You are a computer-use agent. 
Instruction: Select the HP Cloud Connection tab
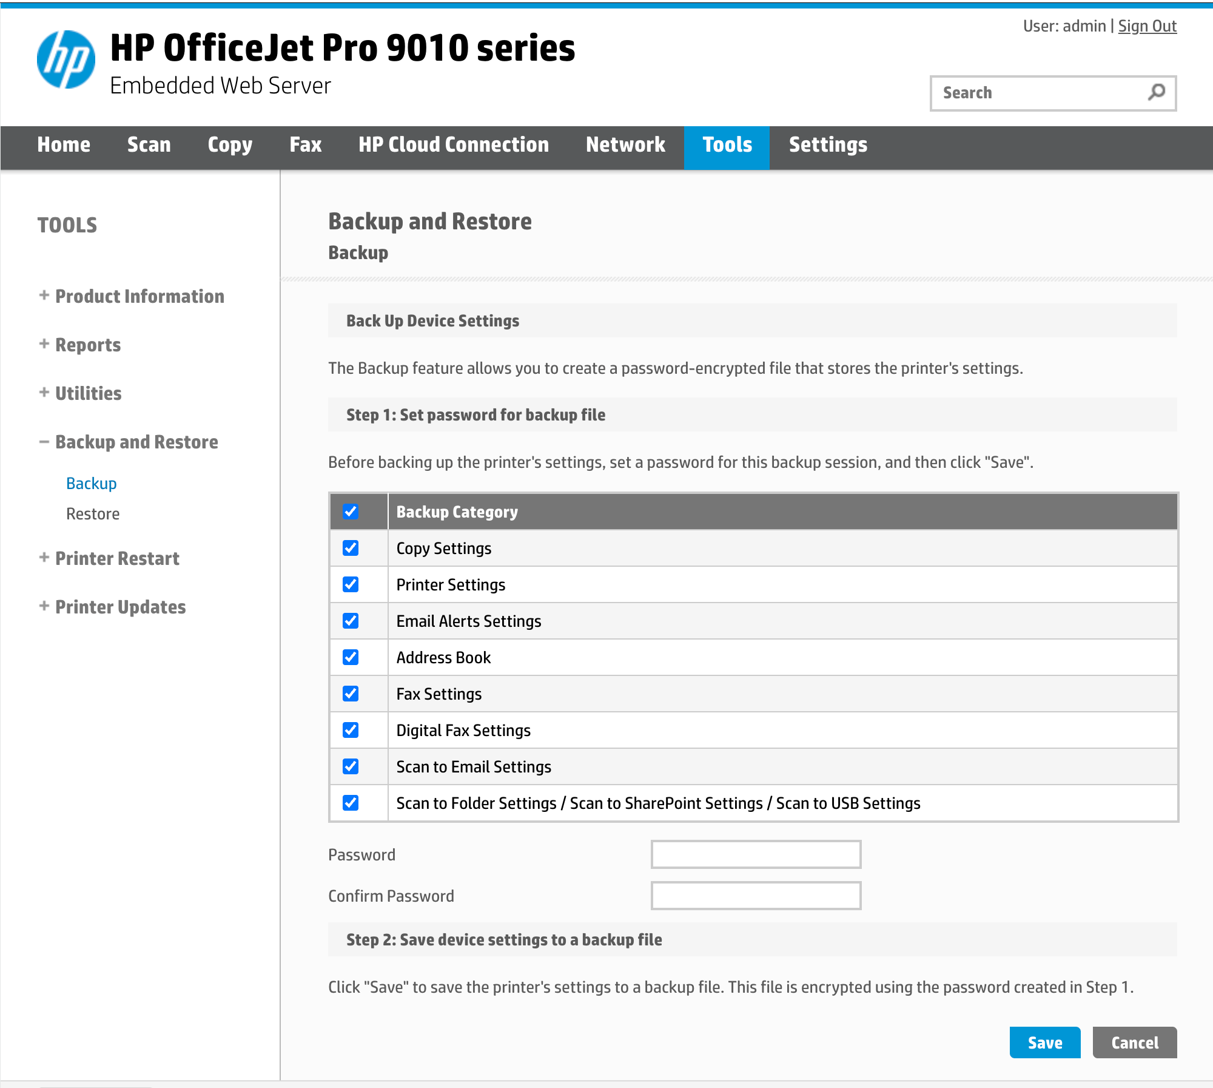454,145
